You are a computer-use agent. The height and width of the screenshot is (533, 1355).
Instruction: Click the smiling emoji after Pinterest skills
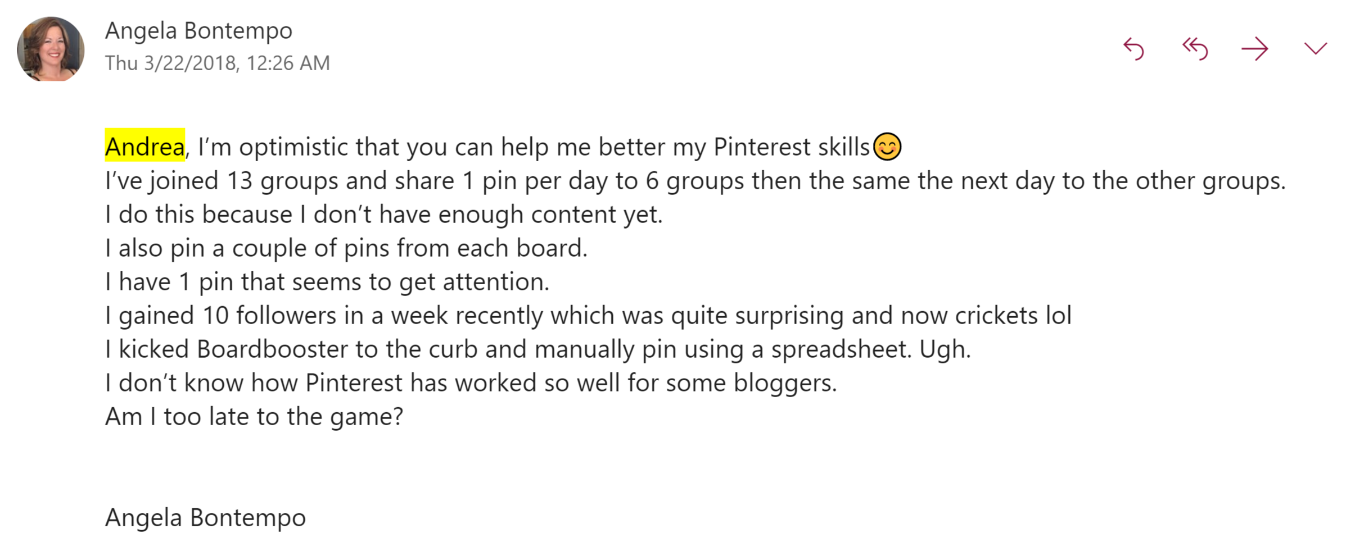click(x=887, y=147)
